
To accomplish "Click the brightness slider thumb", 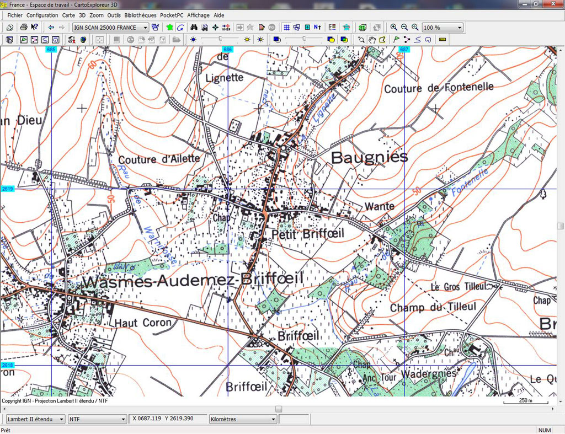I will click(220, 39).
